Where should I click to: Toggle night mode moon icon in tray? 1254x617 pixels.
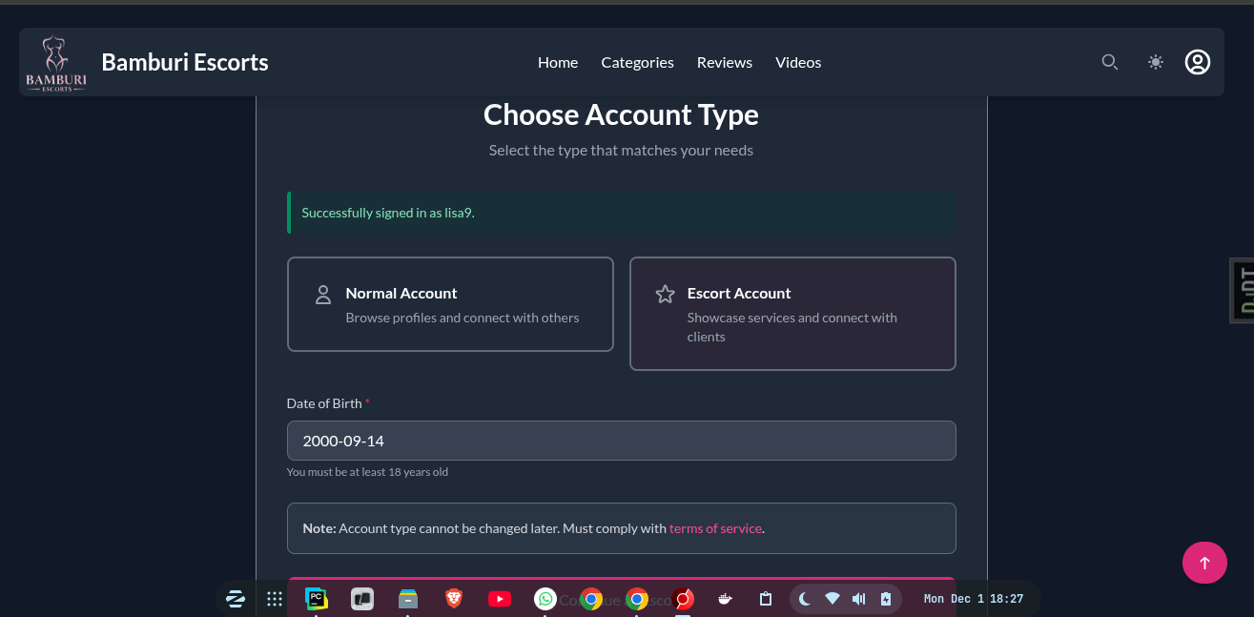click(805, 599)
